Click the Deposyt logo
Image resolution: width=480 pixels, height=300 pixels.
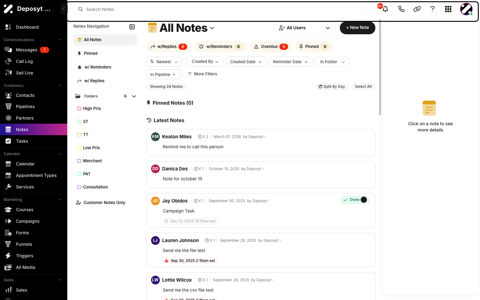point(8,9)
